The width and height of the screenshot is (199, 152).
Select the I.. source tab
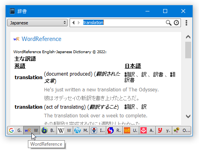coord(98,130)
